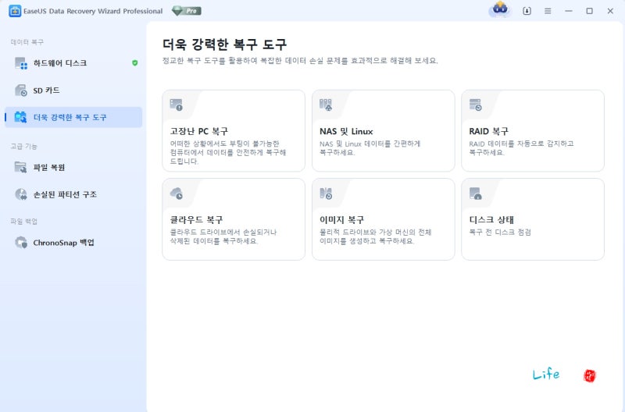The width and height of the screenshot is (625, 412).
Task: Open ChronoSnap 백업 sidebar item
Action: click(x=73, y=243)
